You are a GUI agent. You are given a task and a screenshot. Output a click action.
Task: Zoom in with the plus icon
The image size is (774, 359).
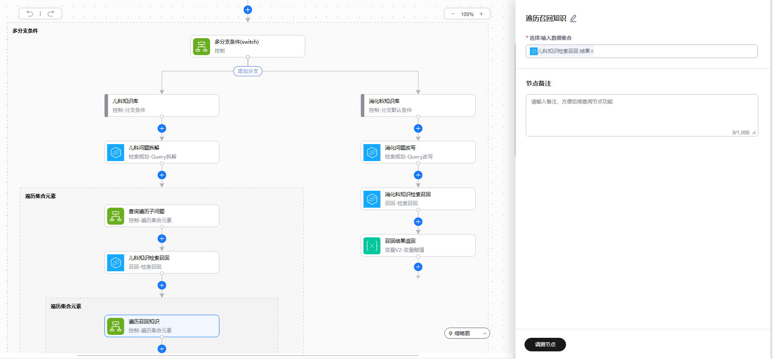point(481,14)
